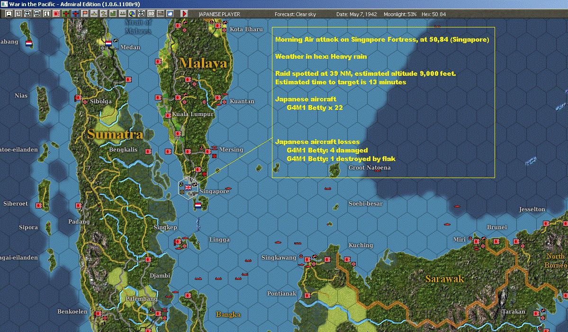Image resolution: width=568 pixels, height=332 pixels.
Task: Open the double yellow ships toolbar icon
Action: pyautogui.click(x=104, y=14)
